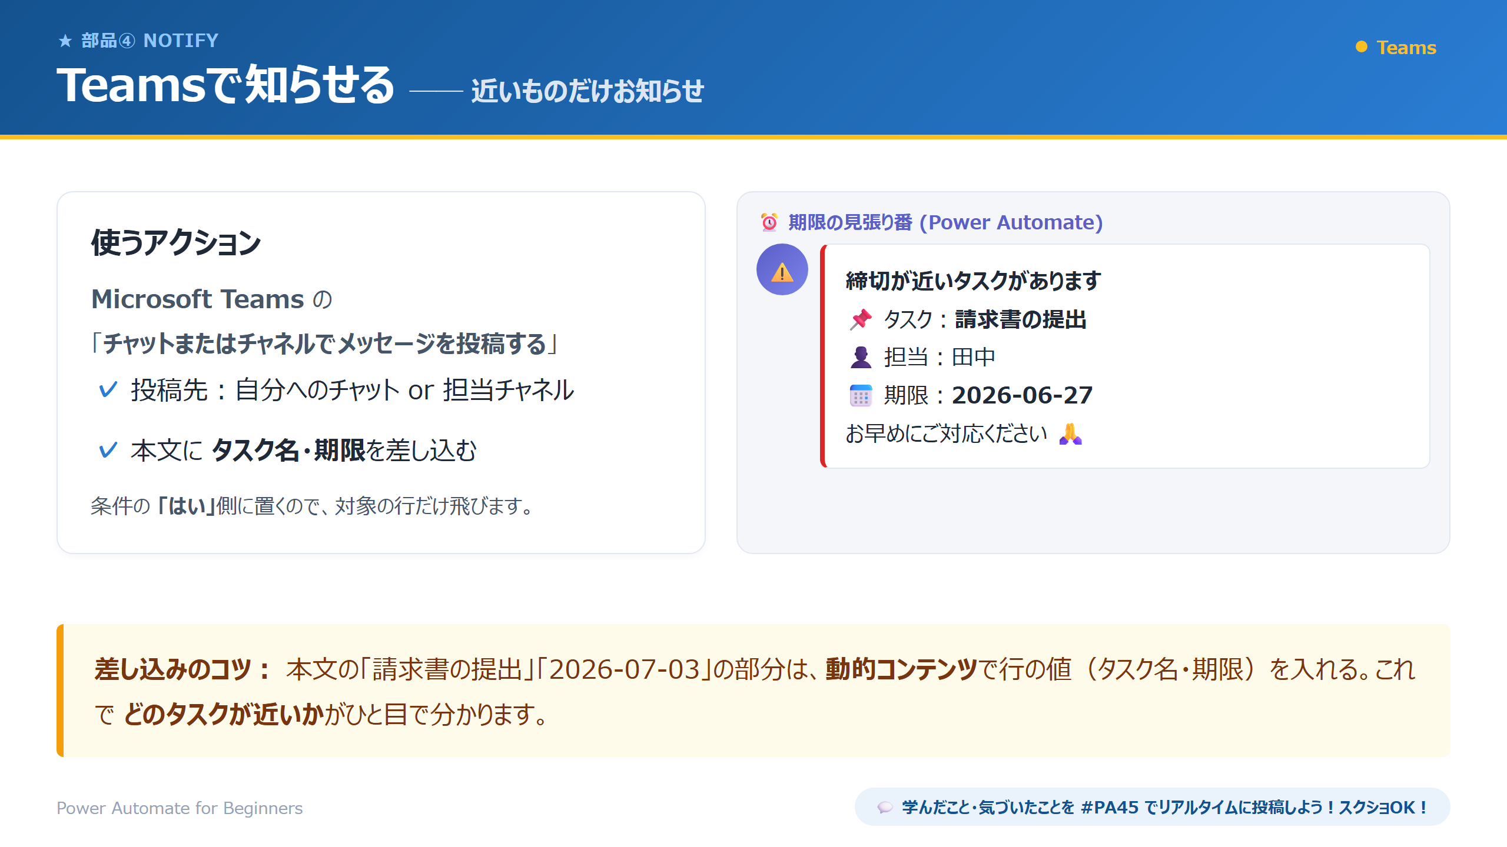Click the assignee line 担当：田中

coord(940,357)
